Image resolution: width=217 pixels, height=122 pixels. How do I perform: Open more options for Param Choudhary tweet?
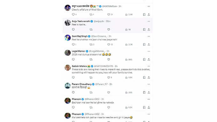click(x=149, y=84)
